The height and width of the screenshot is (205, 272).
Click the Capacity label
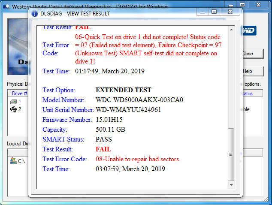click(x=55, y=130)
